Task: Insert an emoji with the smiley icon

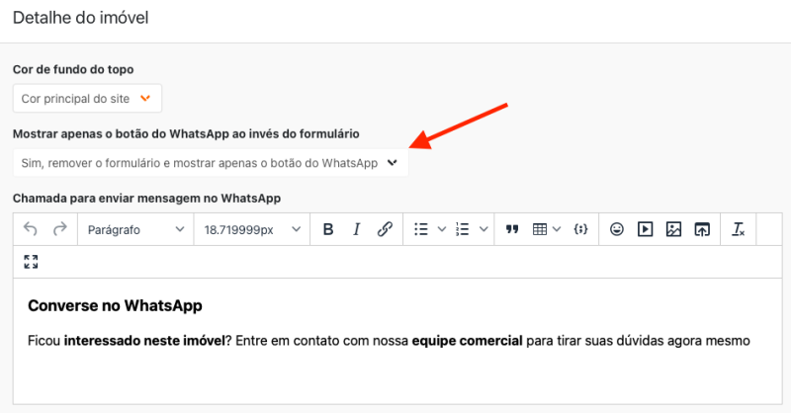Action: [617, 229]
